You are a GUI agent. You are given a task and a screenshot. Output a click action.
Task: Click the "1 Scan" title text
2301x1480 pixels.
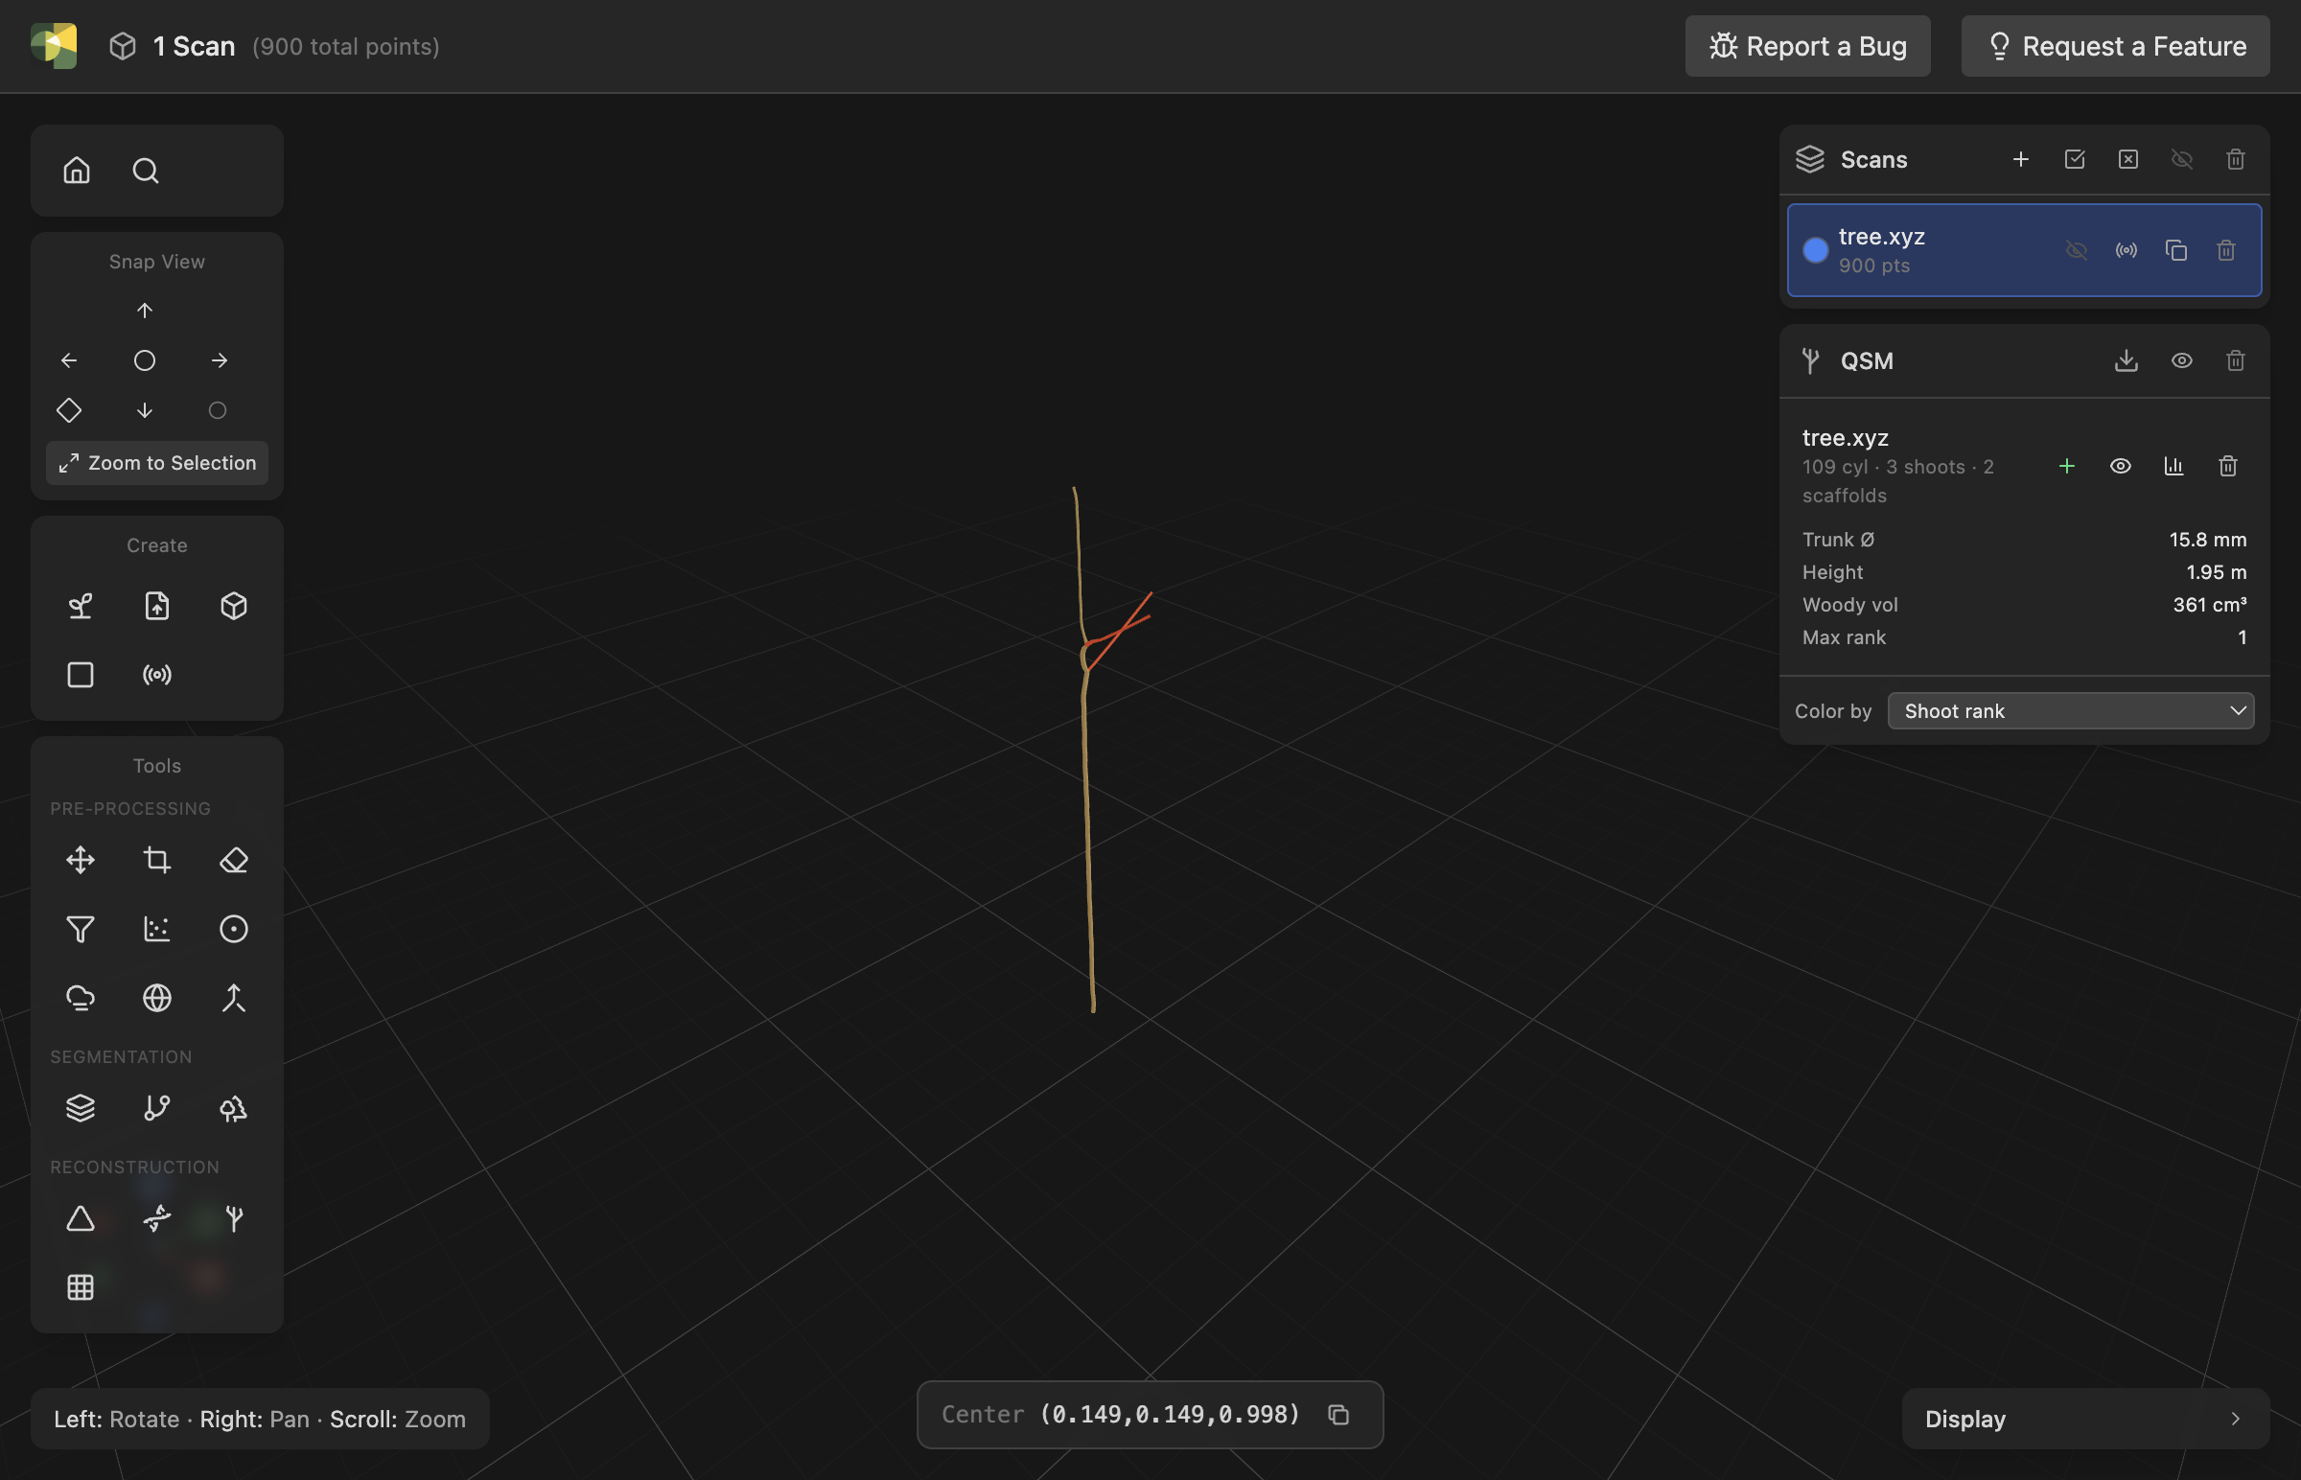[x=195, y=46]
